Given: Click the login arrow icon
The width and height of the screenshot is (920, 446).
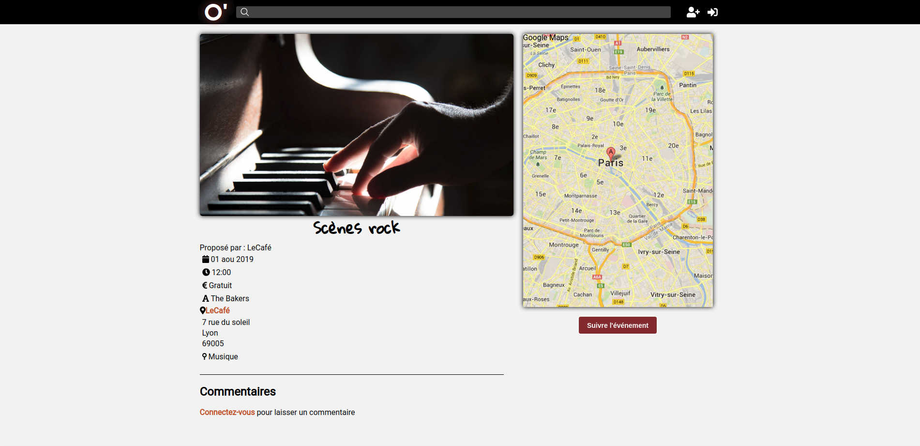Looking at the screenshot, I should pos(712,12).
